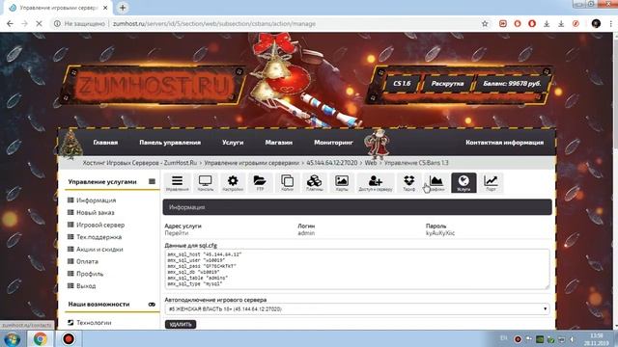Go to Главная in the navigation bar
This screenshot has width=618, height=347.
coord(105,143)
